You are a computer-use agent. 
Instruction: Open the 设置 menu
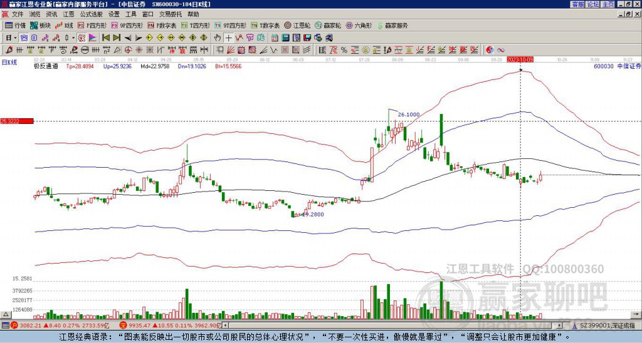pos(114,14)
